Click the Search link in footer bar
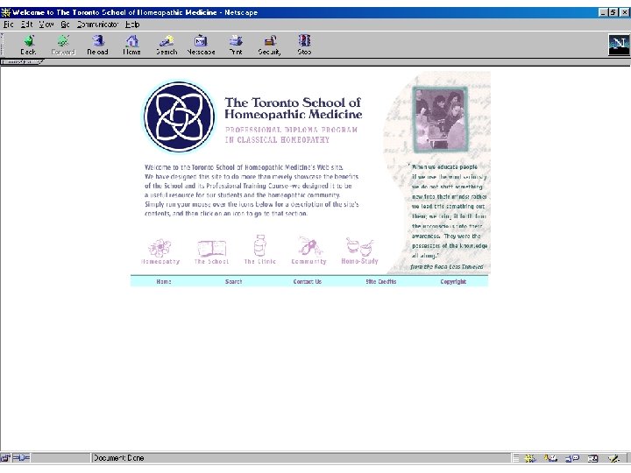The image size is (631, 473). click(x=233, y=281)
